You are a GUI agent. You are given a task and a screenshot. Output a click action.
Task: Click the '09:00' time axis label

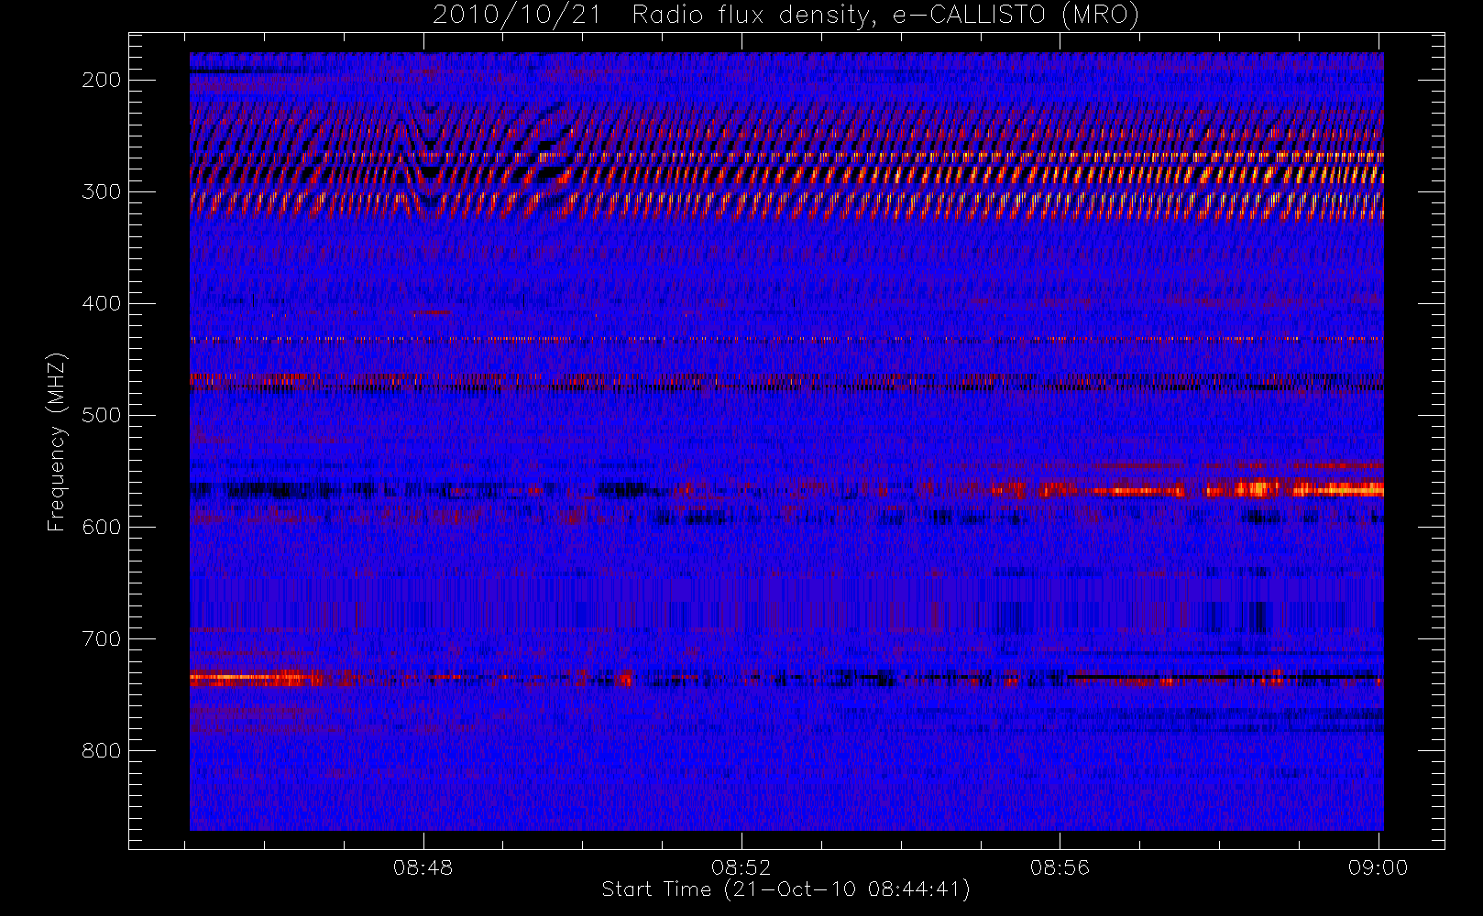(x=1378, y=867)
